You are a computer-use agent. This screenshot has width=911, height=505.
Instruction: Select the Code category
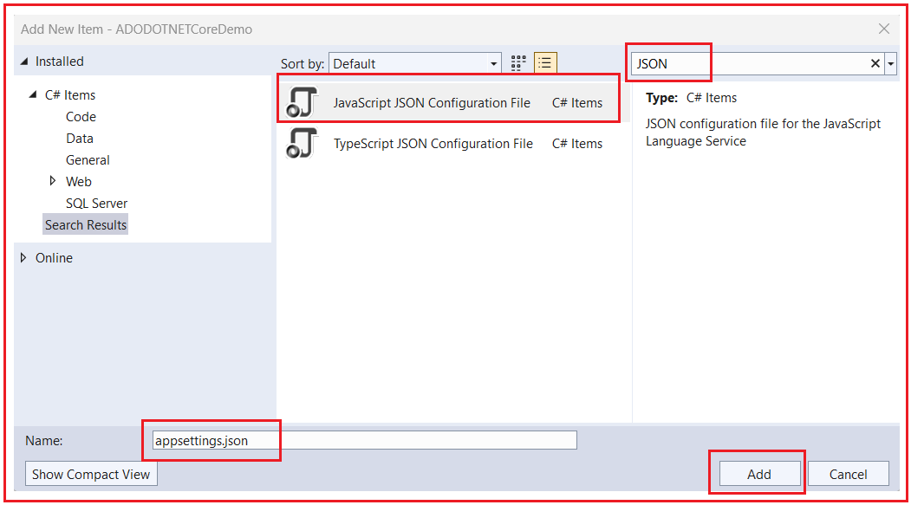(x=81, y=117)
